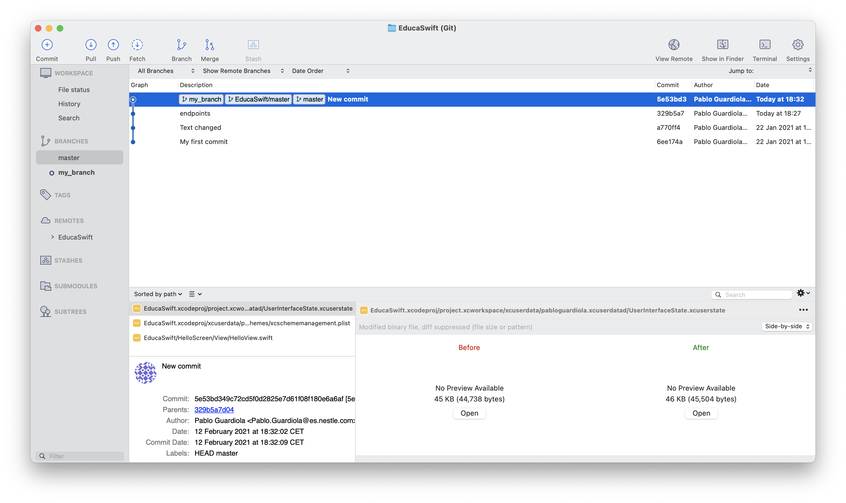Select the UserInterfaceState.xcuserstate file

242,308
